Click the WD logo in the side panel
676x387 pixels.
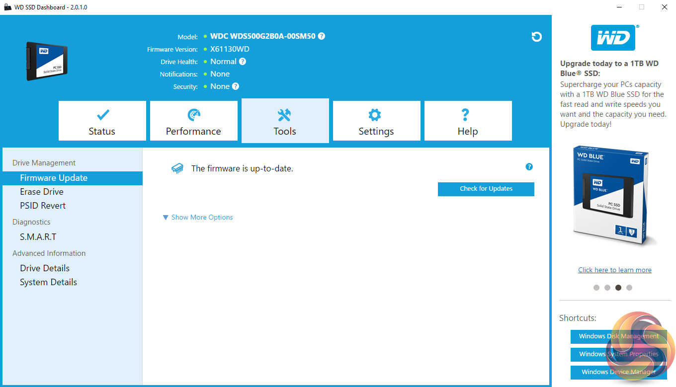(x=613, y=38)
